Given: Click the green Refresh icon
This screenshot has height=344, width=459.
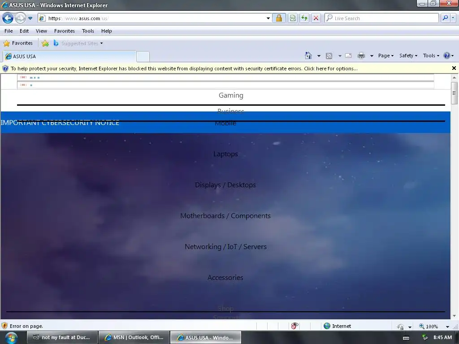Looking at the screenshot, I should pos(304,18).
